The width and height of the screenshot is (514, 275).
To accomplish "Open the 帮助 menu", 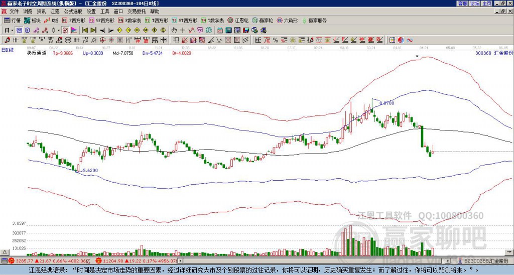I will pos(155,12).
